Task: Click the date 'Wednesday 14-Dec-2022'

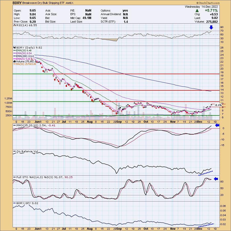Action: point(201,7)
